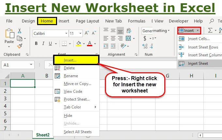The image size is (222, 140).
Task: Open the Font name dropdown
Action: [x=66, y=34]
